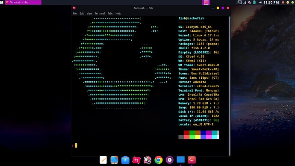Viewport: 295px width, 166px height.
Task: Click the plain blue square dock icon
Action: (x=180, y=160)
